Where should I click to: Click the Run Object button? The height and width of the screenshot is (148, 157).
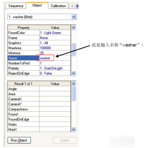(x=19, y=140)
